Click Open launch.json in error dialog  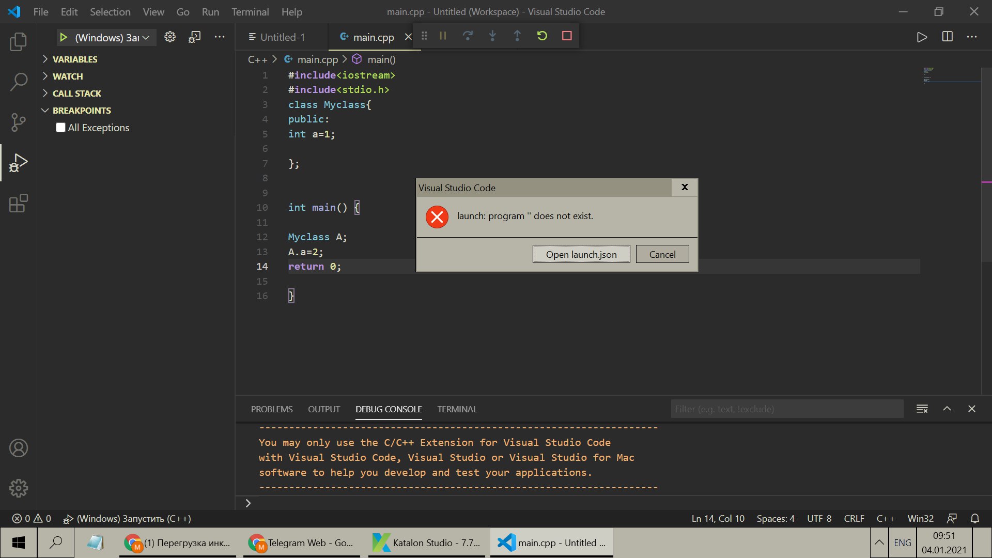tap(581, 254)
